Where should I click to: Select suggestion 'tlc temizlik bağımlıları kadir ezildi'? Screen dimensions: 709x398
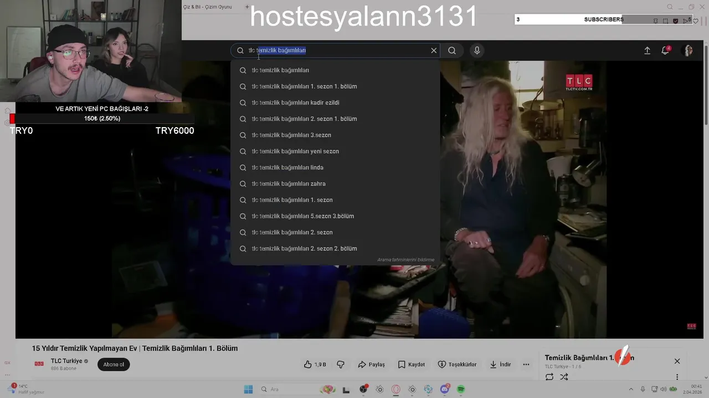click(335, 102)
